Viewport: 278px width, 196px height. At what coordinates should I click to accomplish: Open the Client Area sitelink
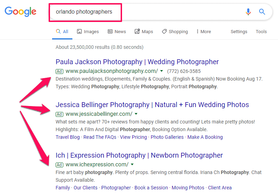tap(220, 188)
